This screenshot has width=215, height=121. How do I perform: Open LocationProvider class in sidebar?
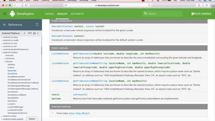pos(15,110)
